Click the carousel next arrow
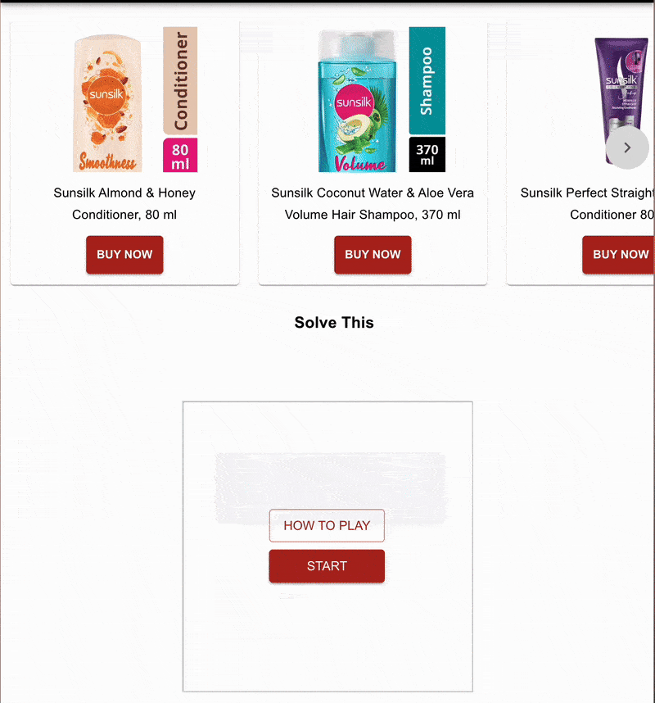The height and width of the screenshot is (703, 655). (627, 147)
